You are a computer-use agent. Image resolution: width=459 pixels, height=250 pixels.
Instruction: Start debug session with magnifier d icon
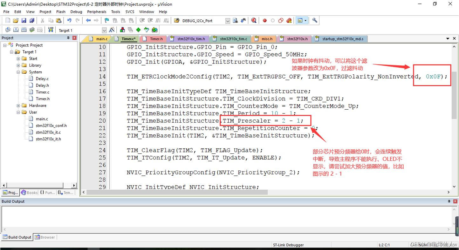click(254, 20)
